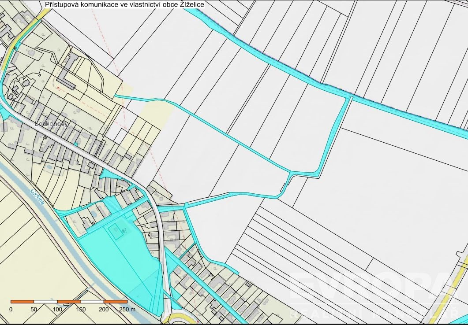This screenshot has height=325, width=468.
Task: Select the small blue pond in the village
Action: [x=93, y=214]
